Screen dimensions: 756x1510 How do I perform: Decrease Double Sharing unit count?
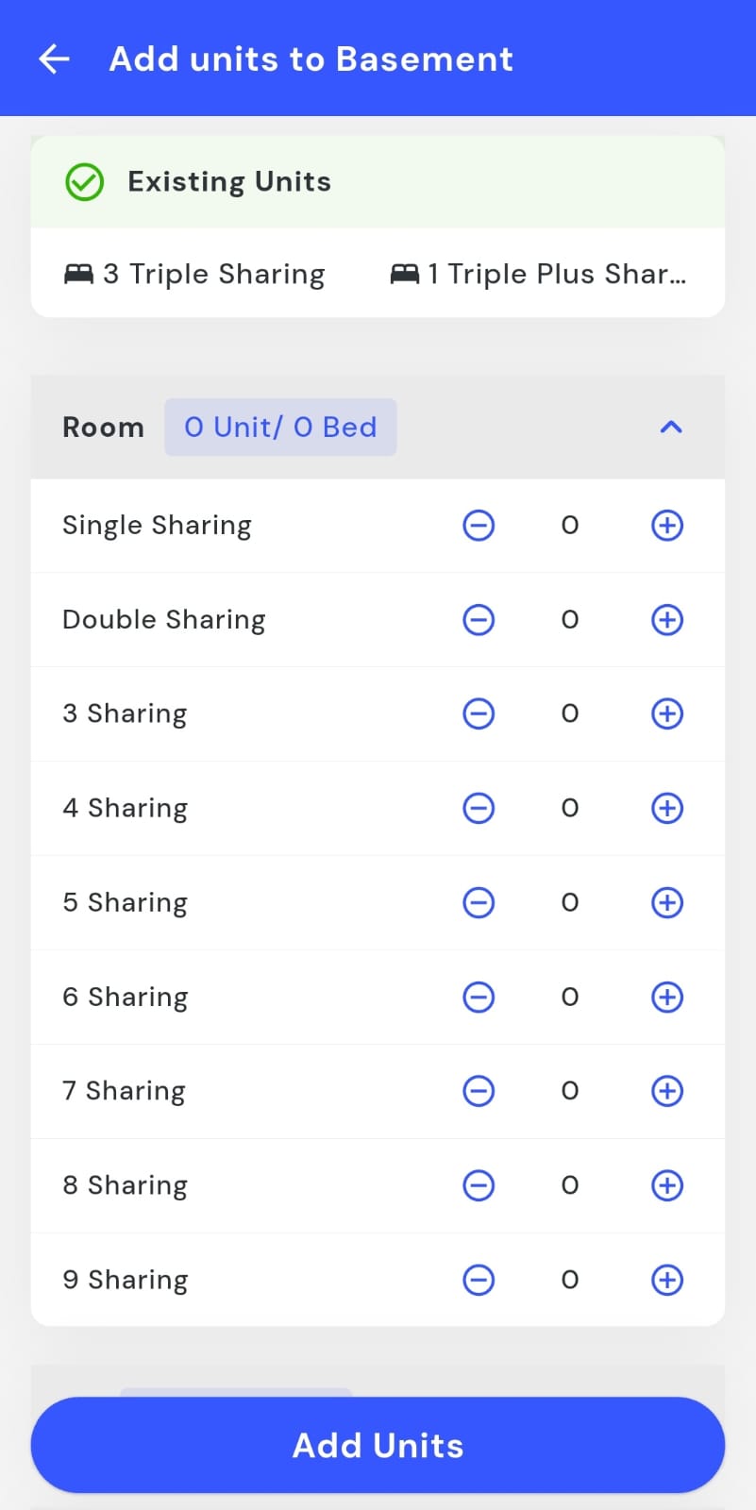[x=479, y=620]
